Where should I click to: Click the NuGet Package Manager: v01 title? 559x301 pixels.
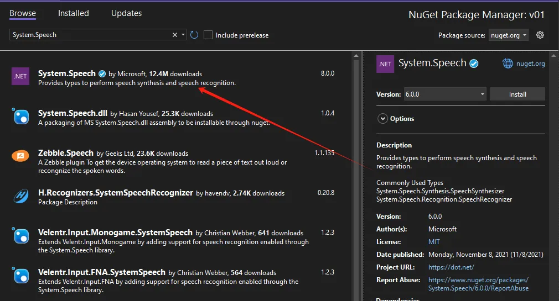coord(477,14)
